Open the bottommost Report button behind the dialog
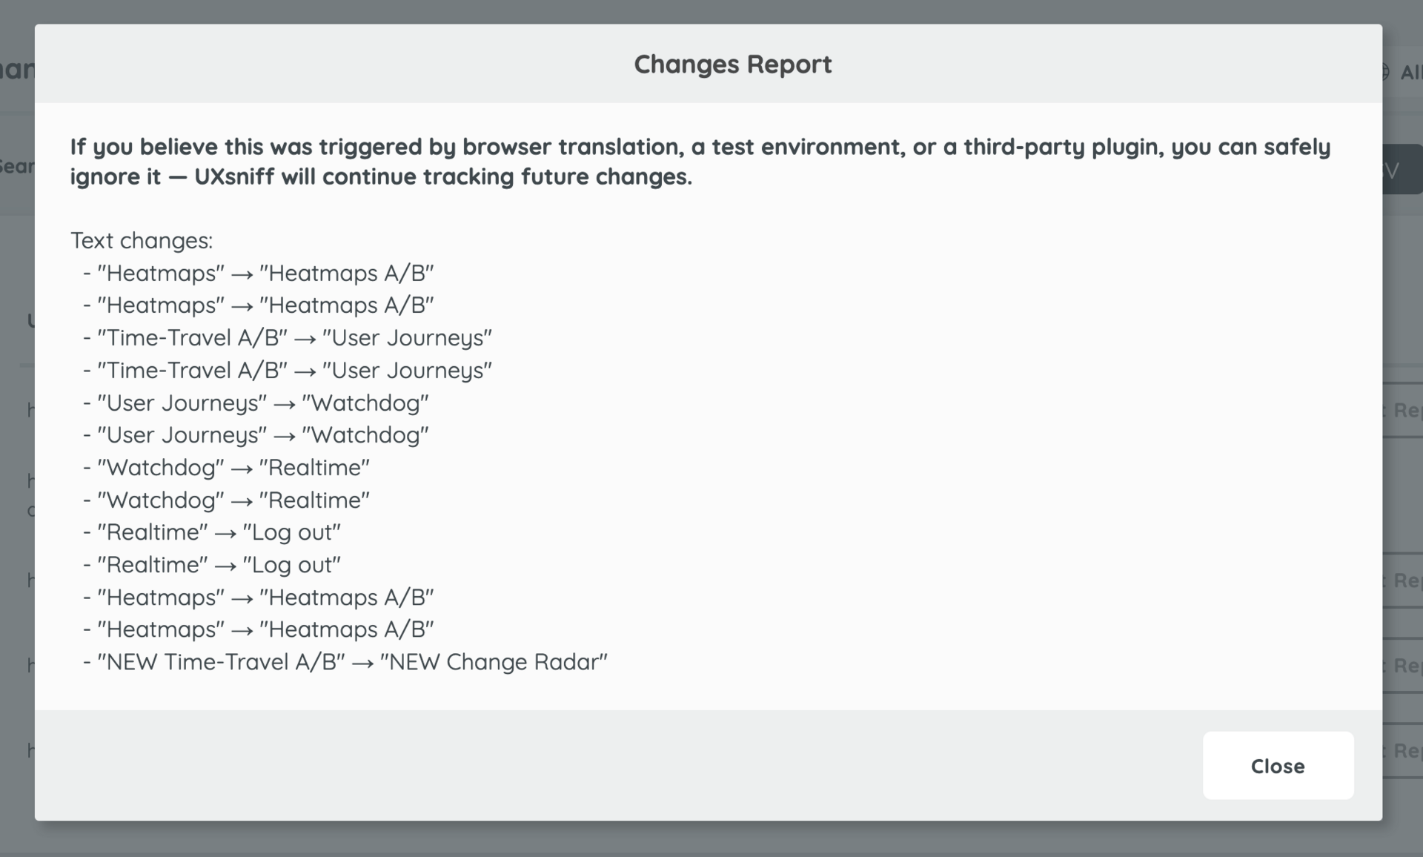The width and height of the screenshot is (1423, 857). click(1404, 751)
